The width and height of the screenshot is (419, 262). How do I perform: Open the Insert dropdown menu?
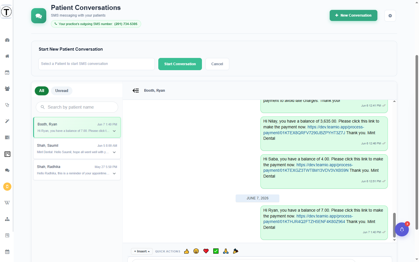[x=142, y=251]
